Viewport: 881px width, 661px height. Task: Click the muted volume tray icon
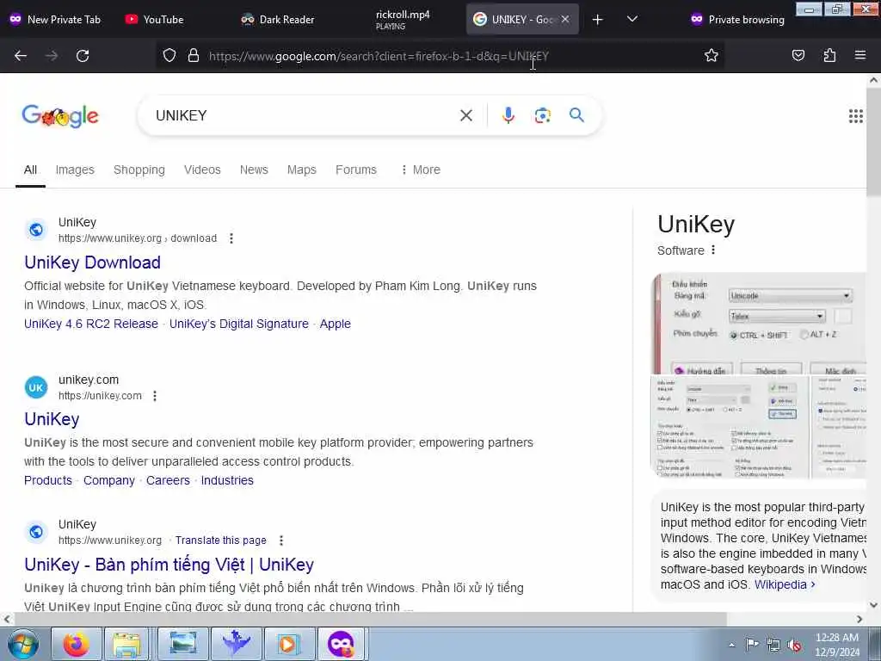point(794,646)
